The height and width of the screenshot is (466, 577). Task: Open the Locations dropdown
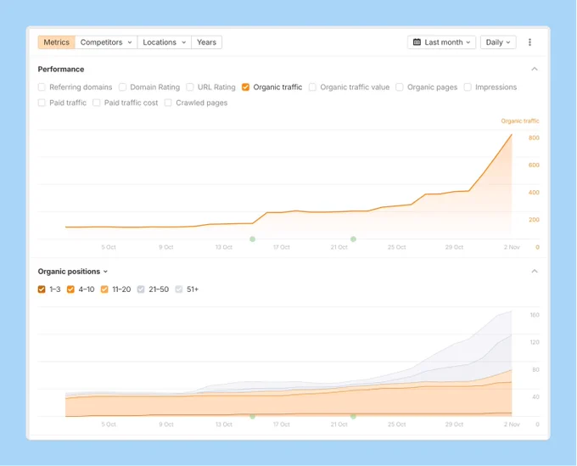[164, 42]
